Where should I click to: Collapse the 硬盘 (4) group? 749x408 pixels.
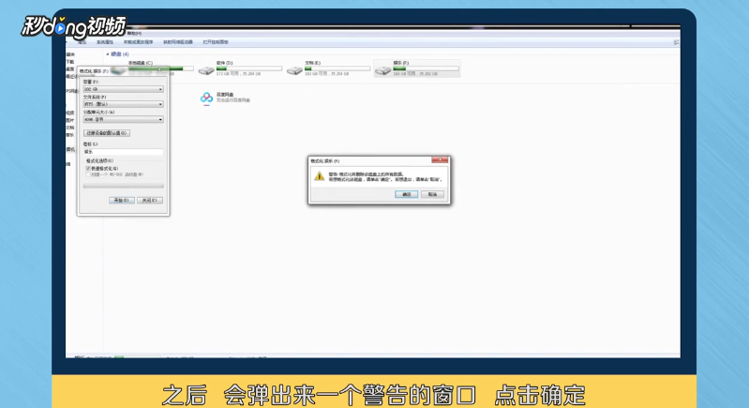(x=108, y=54)
